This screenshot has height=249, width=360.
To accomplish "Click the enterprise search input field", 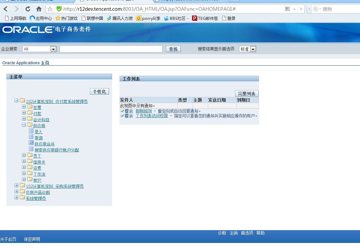I will point(111,49).
